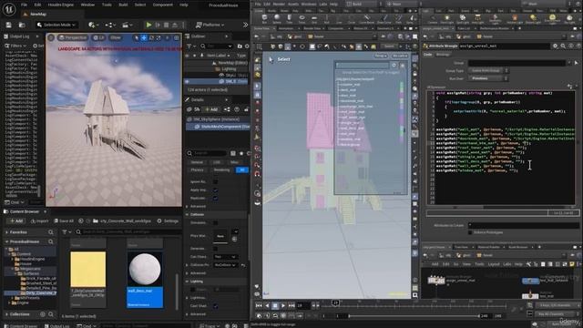Click the Physics filter in Details
This screenshot has width=583, height=328.
tap(197, 170)
